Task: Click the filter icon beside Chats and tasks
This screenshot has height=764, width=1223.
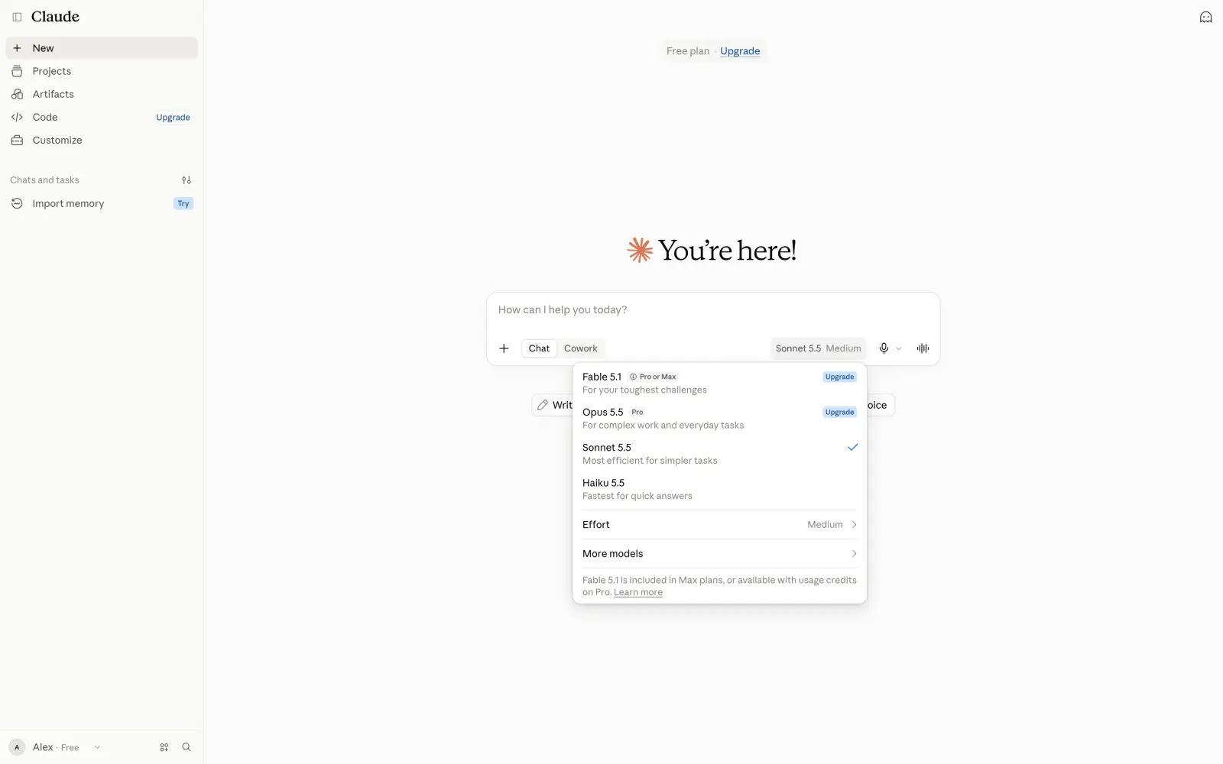Action: 187,180
